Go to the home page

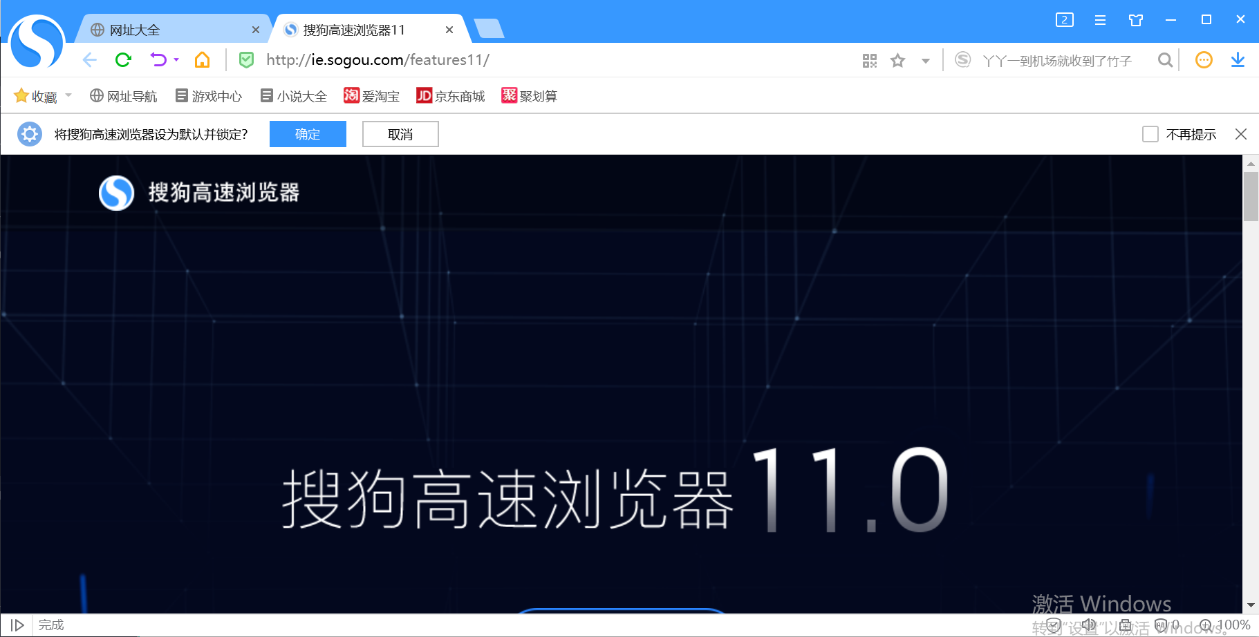202,60
